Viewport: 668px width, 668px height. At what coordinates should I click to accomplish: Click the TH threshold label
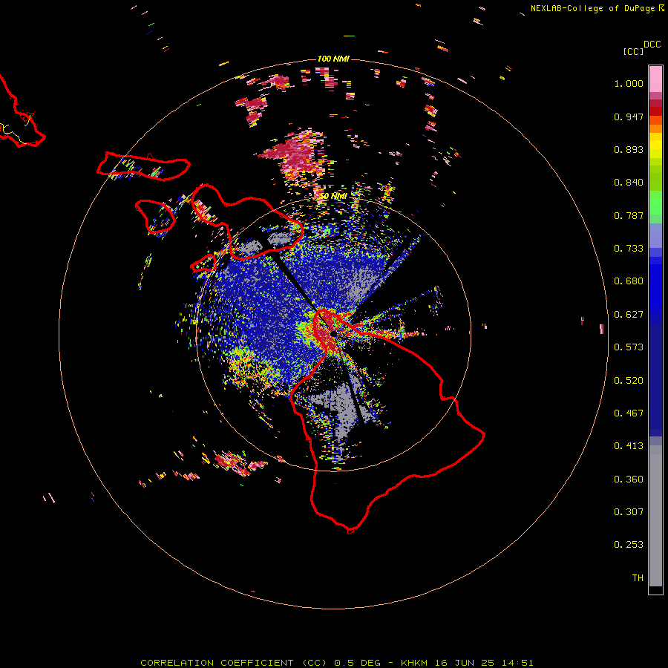(x=638, y=578)
